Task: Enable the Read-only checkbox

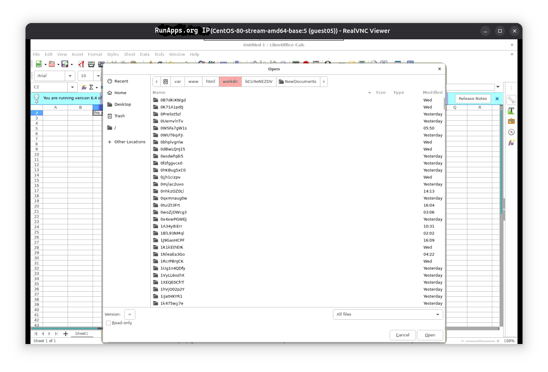Action: (109, 323)
